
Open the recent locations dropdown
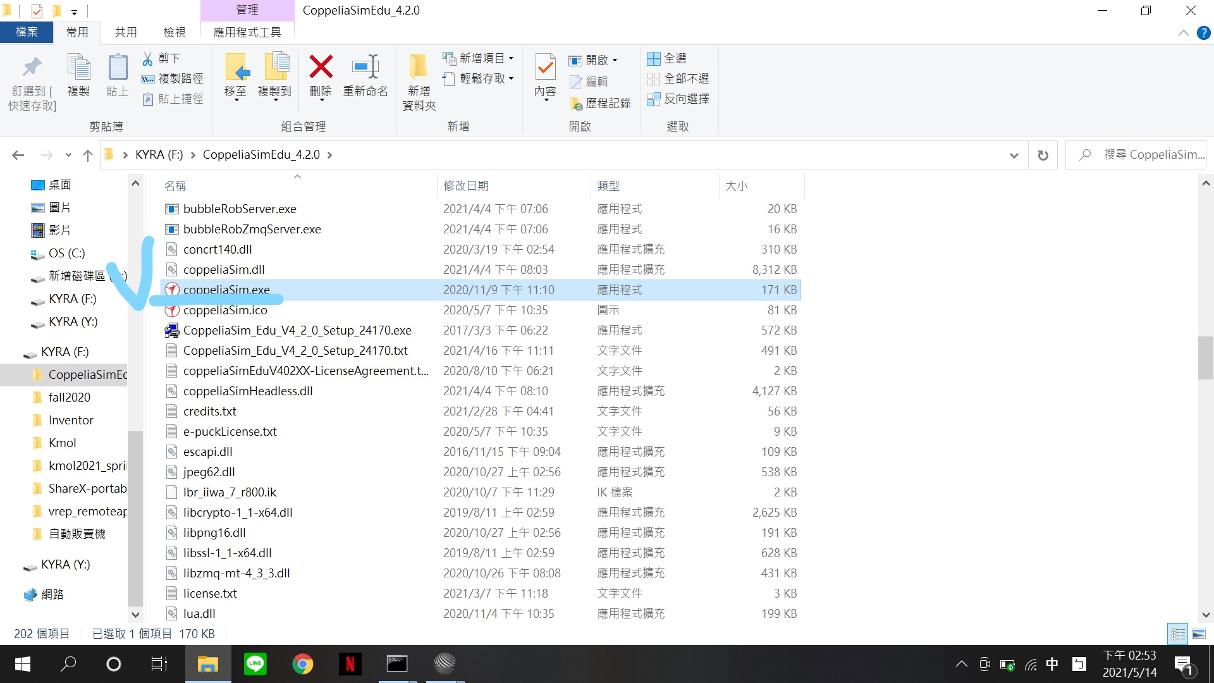click(x=68, y=155)
